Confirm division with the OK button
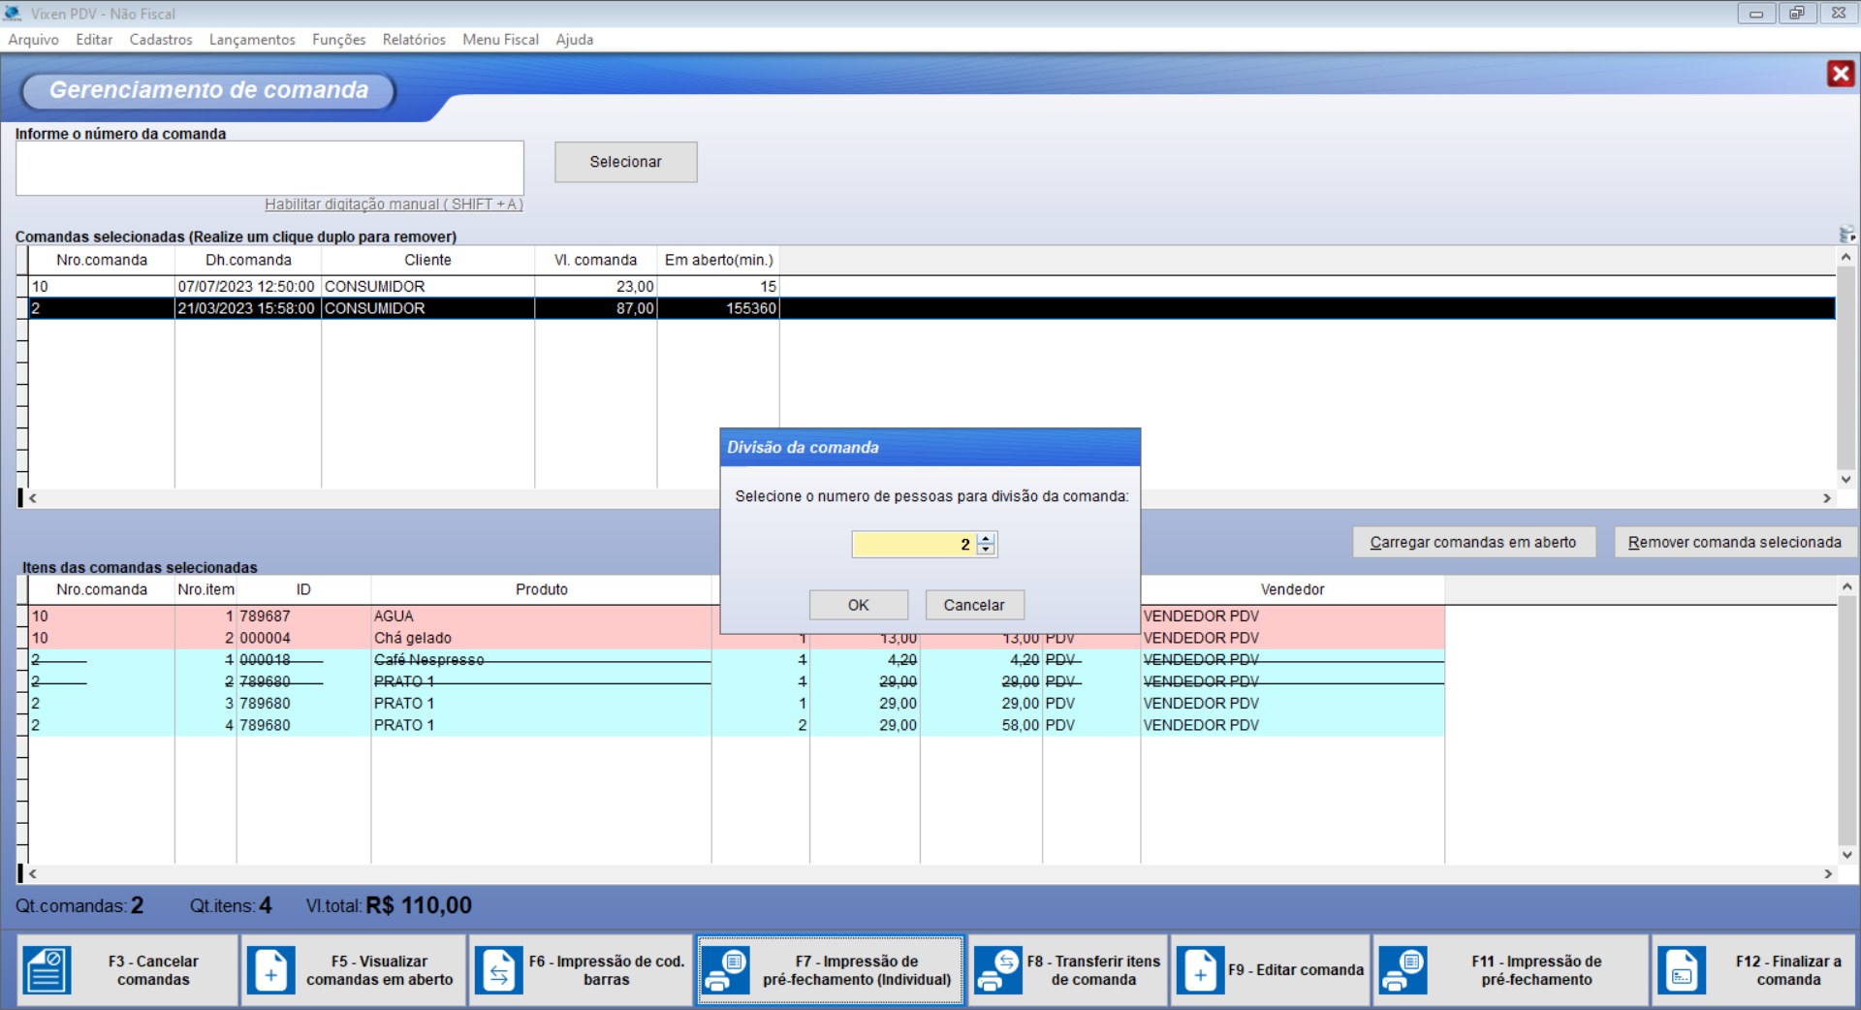Image resolution: width=1861 pixels, height=1010 pixels. point(858,605)
